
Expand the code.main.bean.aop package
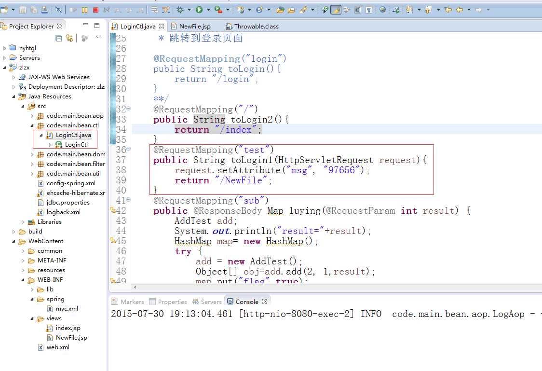(x=32, y=116)
